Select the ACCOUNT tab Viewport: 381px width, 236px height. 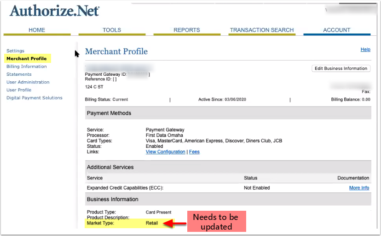point(337,30)
